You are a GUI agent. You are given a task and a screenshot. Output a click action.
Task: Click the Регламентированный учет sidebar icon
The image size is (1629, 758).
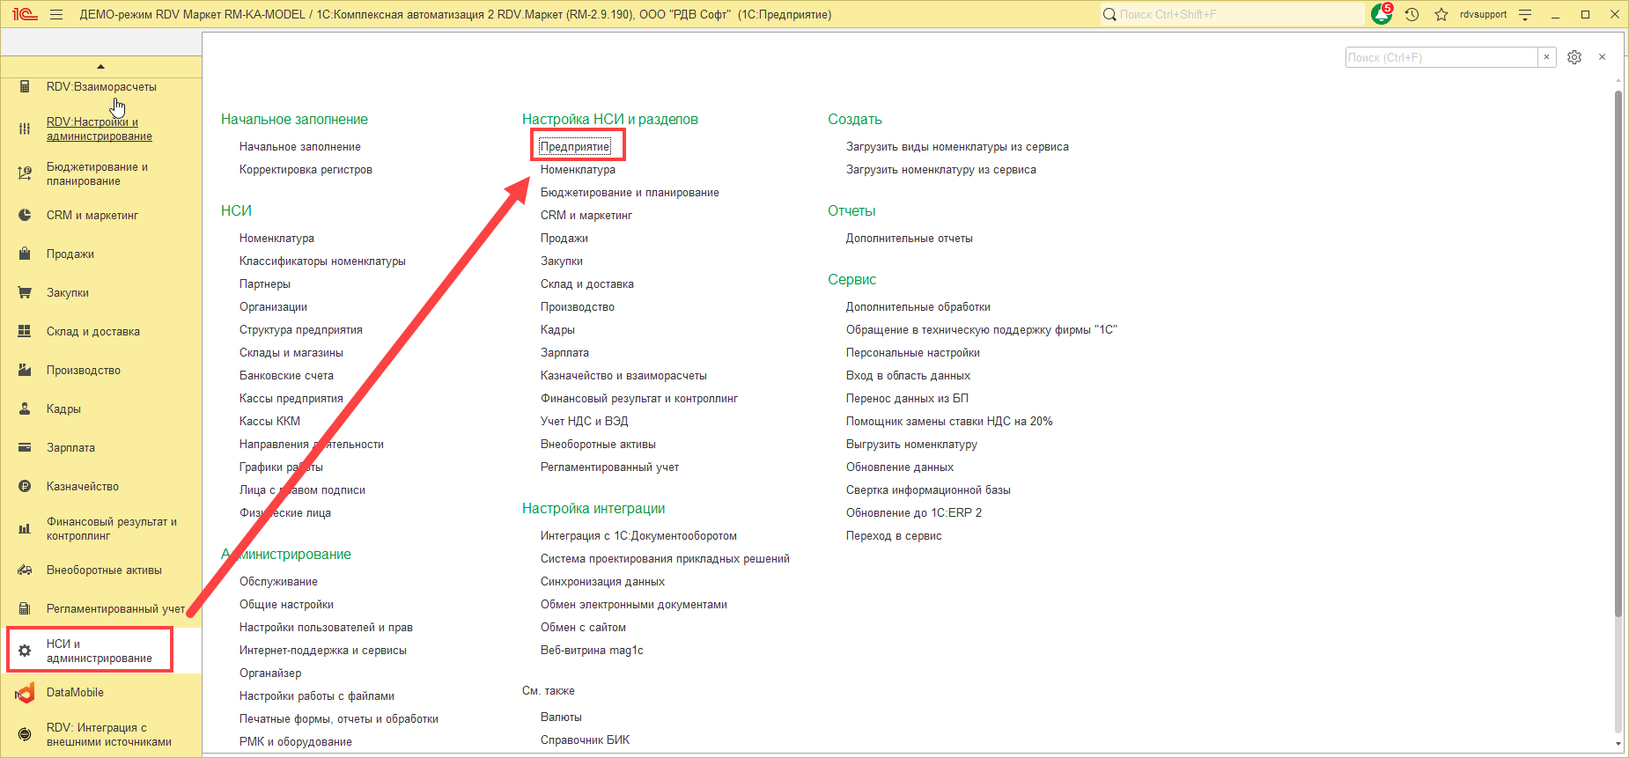tap(25, 608)
